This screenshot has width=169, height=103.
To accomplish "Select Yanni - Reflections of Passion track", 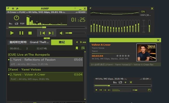I will pos(46,62).
